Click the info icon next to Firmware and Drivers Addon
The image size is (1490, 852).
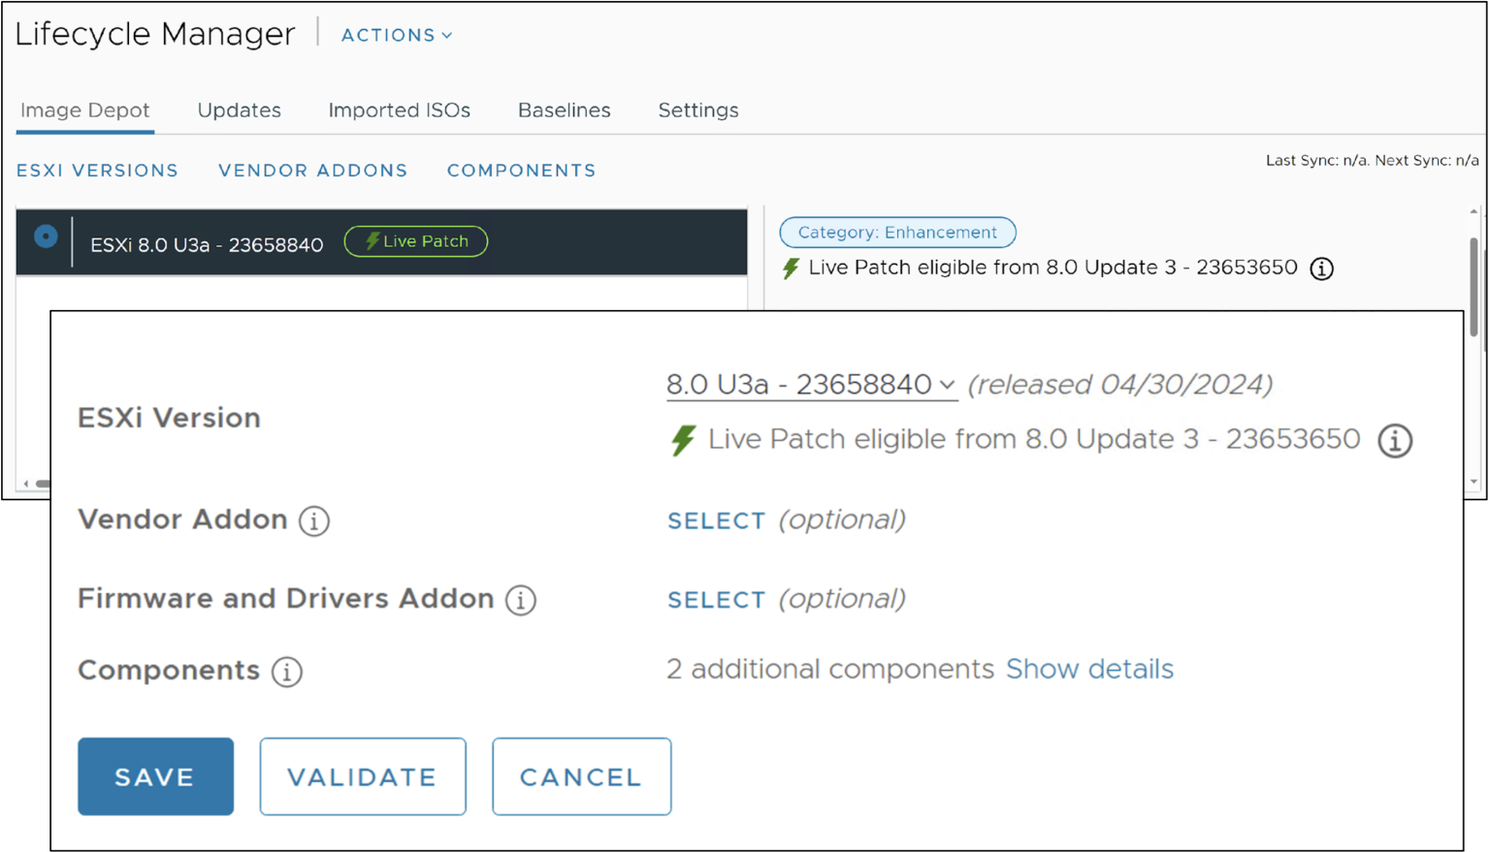pos(521,600)
